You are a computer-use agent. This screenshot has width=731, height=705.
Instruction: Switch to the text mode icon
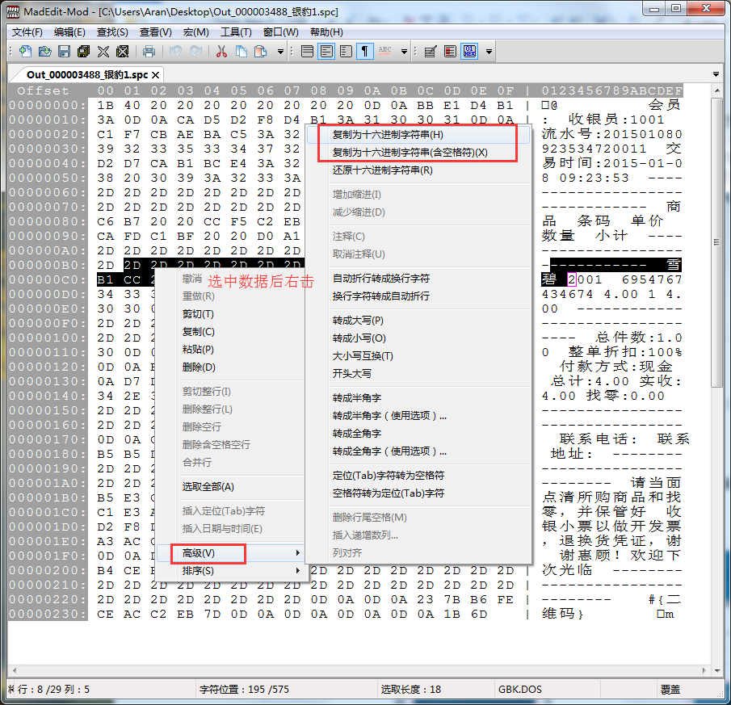[x=431, y=51]
